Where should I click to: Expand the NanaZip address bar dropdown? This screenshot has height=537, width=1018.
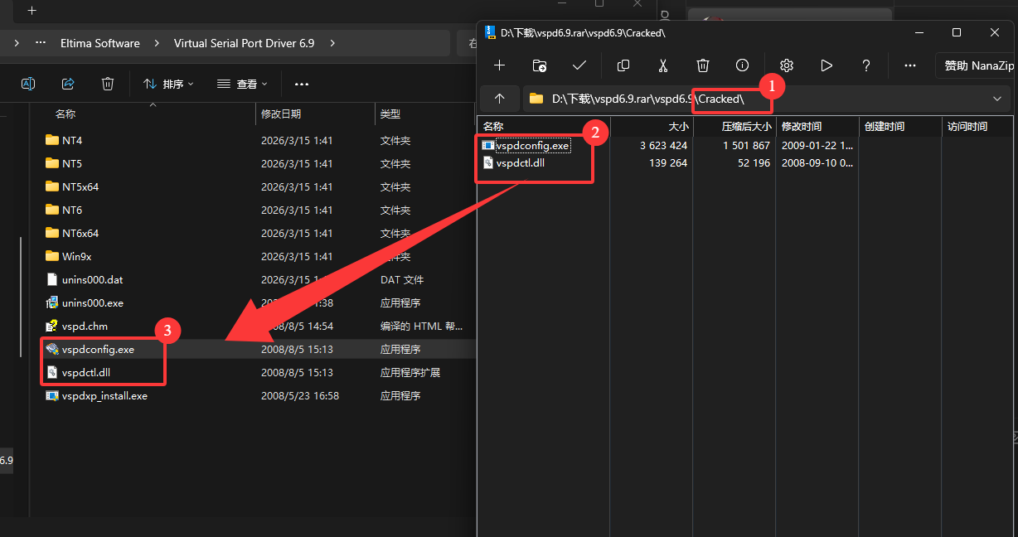tap(996, 99)
